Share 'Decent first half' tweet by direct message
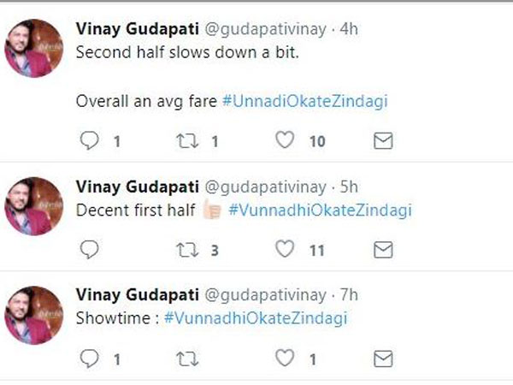 point(384,249)
